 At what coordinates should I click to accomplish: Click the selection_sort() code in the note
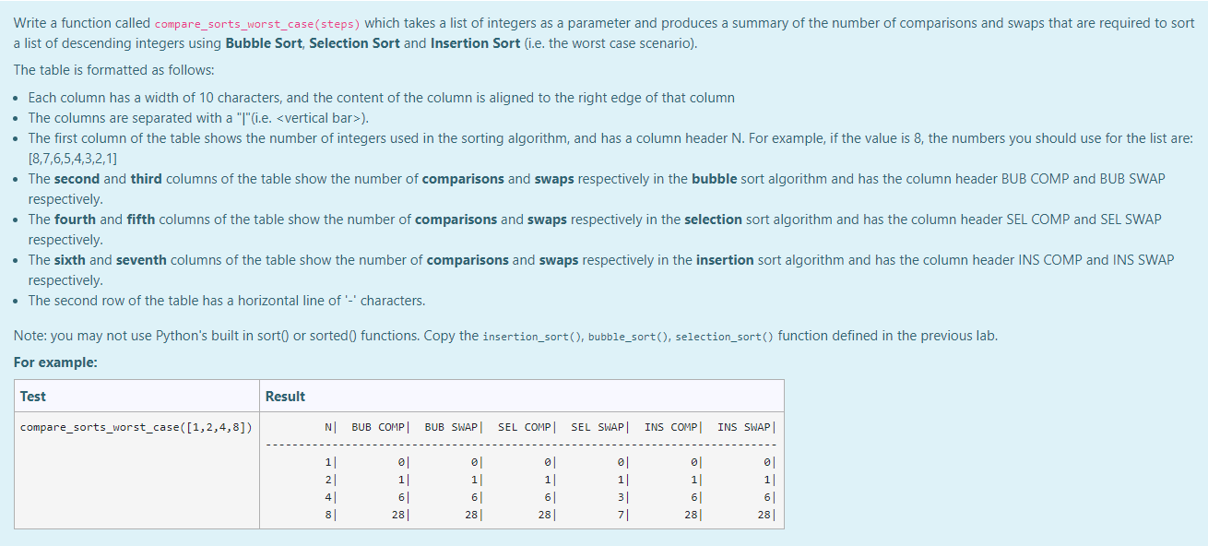pyautogui.click(x=723, y=337)
